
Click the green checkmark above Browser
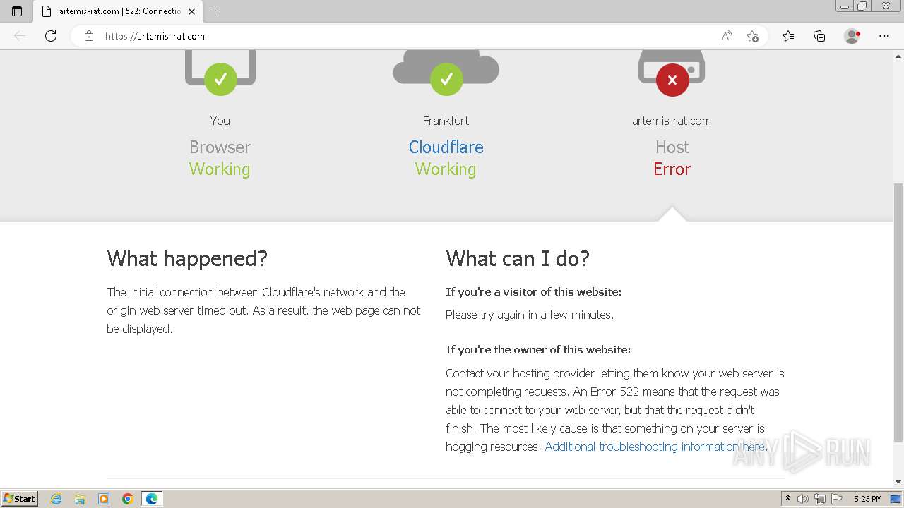tap(220, 79)
